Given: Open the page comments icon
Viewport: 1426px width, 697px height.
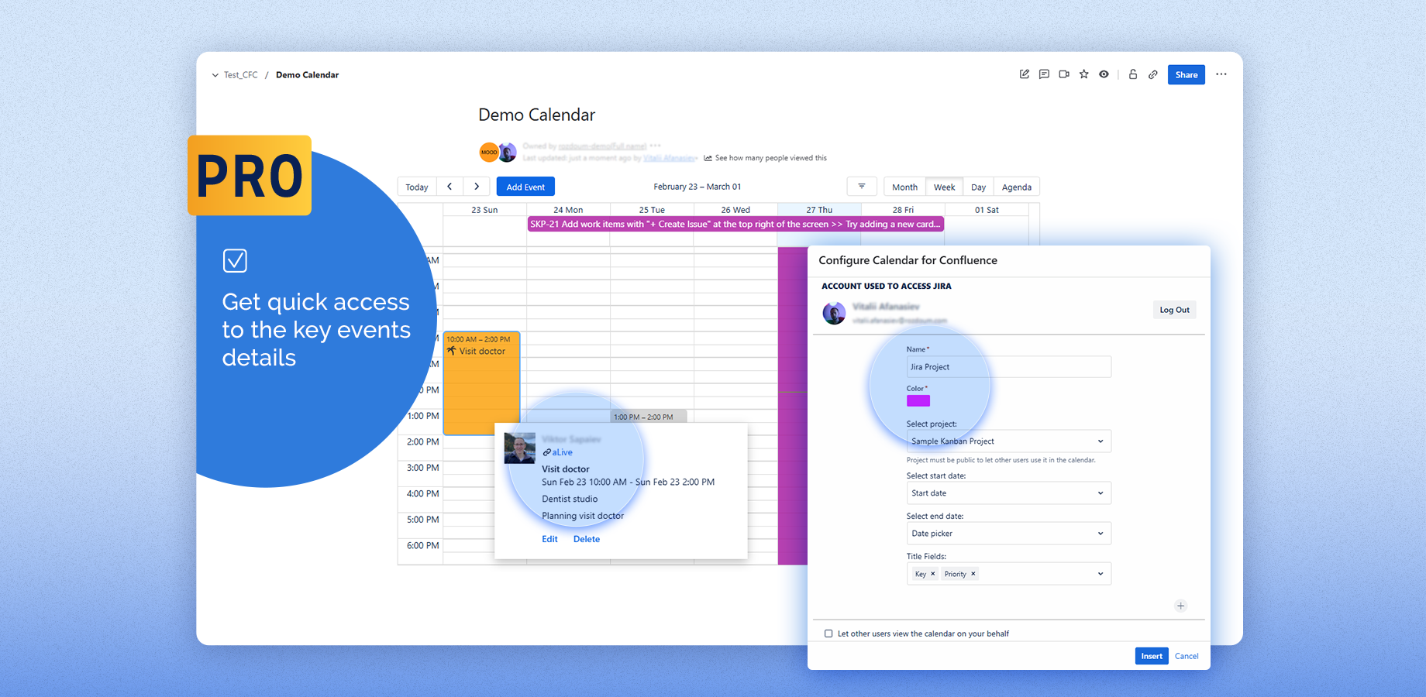Looking at the screenshot, I should point(1044,74).
